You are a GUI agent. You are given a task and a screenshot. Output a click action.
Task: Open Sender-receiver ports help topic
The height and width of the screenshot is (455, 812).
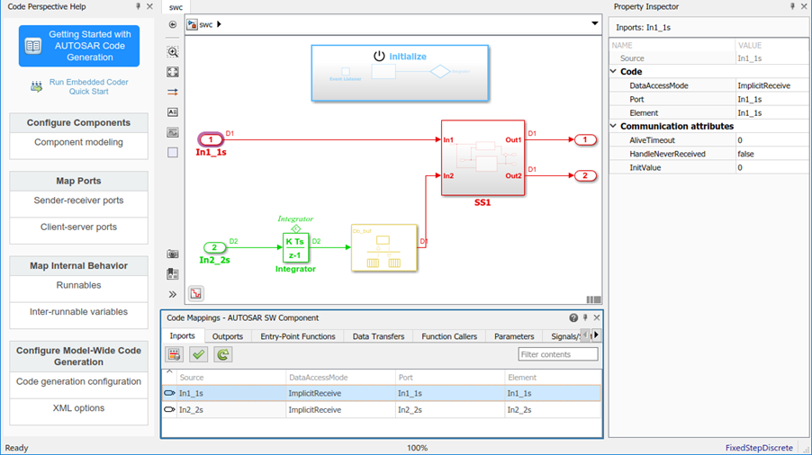pos(78,201)
